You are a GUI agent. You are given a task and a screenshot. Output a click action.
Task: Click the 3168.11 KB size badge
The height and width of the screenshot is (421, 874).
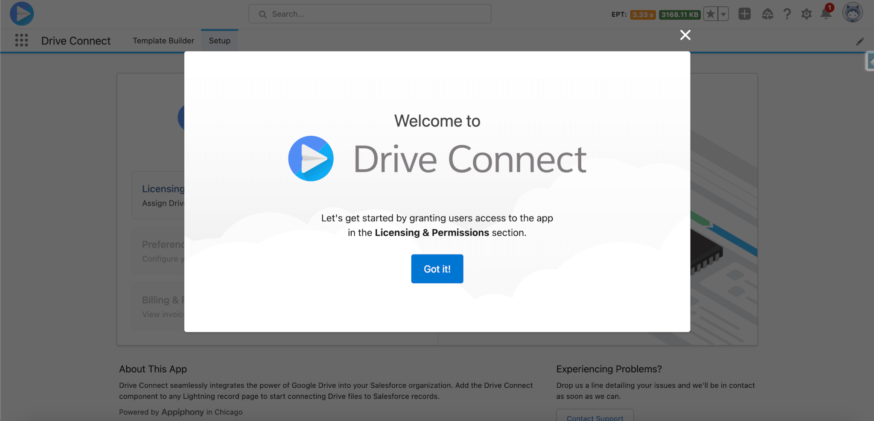[x=680, y=15]
